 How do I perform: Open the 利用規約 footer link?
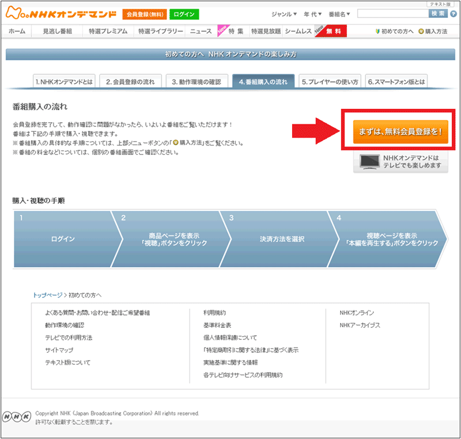click(214, 313)
